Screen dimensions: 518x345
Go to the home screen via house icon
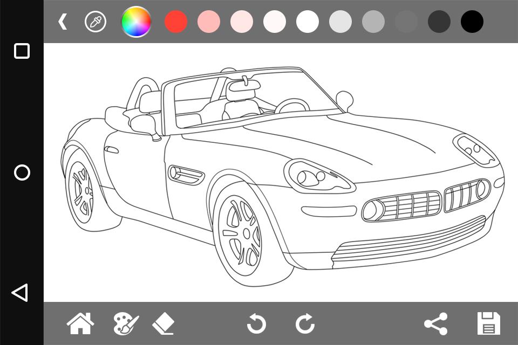tap(80, 323)
